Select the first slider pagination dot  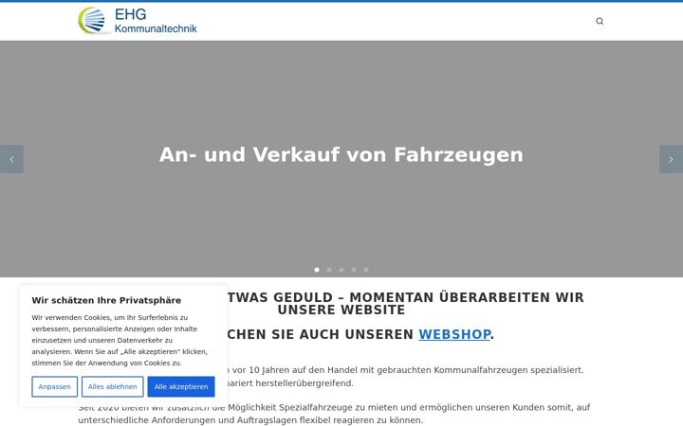pos(317,270)
